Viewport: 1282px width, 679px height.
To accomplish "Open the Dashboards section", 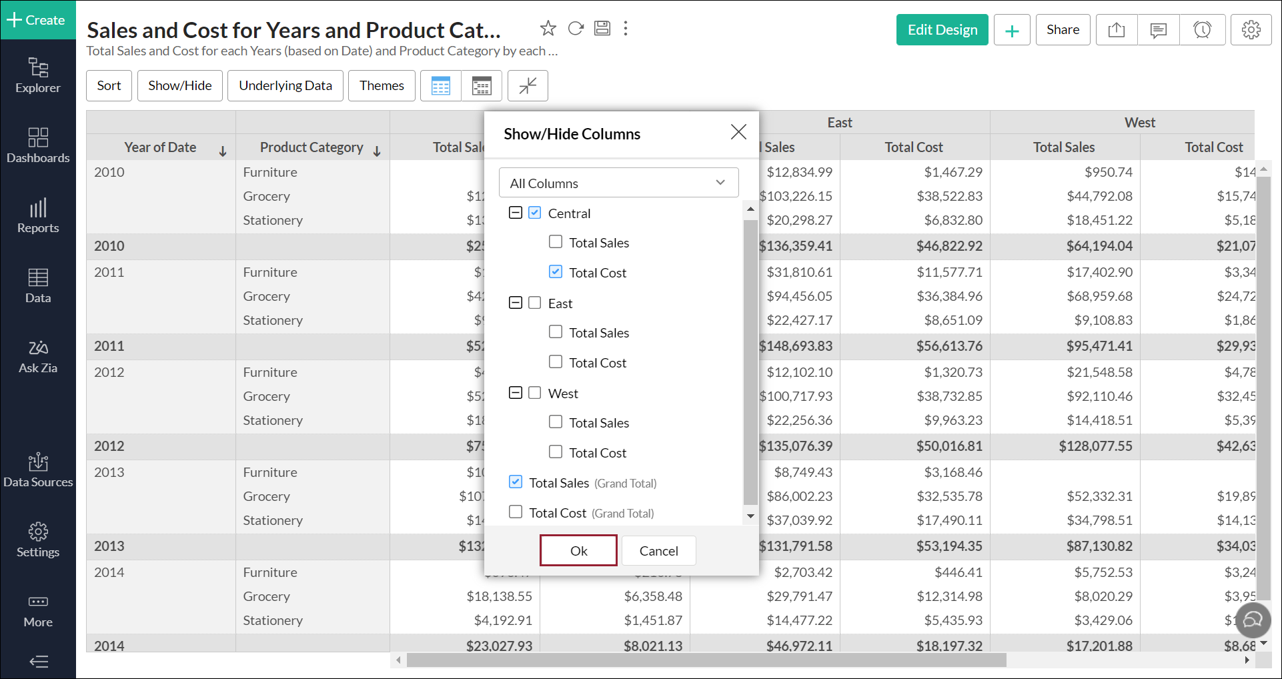I will coord(38,145).
